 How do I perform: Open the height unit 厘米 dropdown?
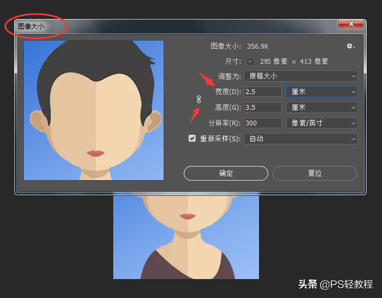tap(322, 108)
